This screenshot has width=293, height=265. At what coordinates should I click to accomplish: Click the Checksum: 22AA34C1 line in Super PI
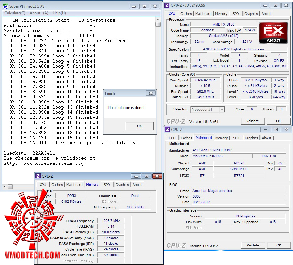29,153
